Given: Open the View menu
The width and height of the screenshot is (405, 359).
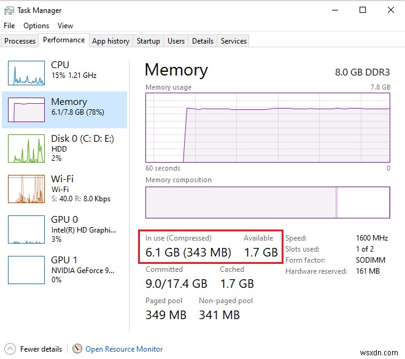Looking at the screenshot, I should [65, 26].
